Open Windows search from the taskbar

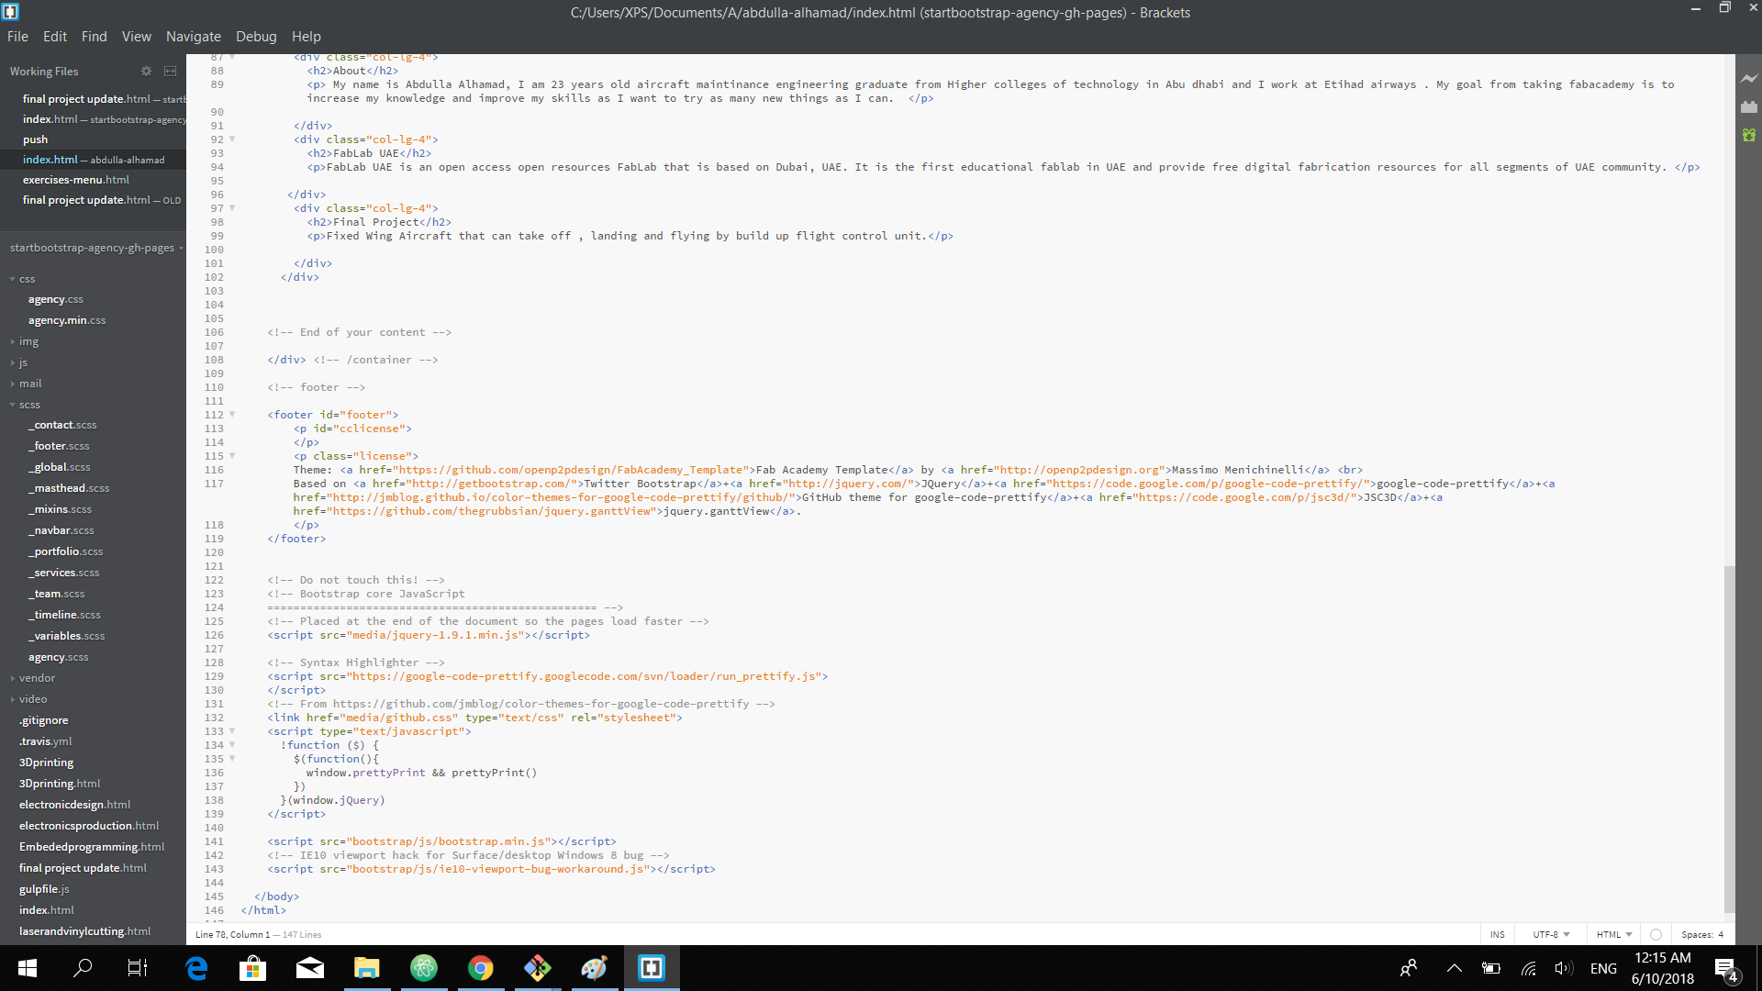(x=83, y=968)
